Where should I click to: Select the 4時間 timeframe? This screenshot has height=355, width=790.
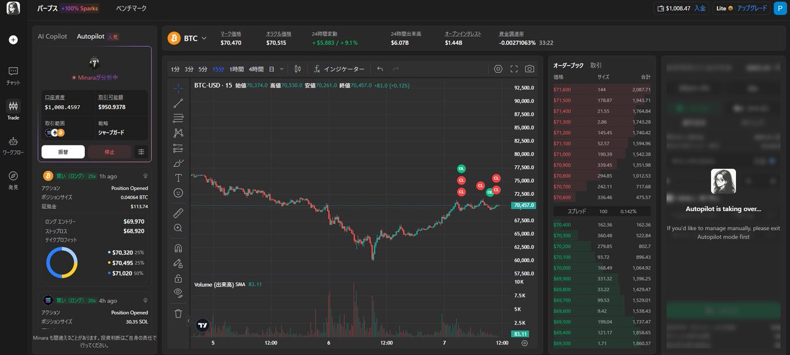256,69
